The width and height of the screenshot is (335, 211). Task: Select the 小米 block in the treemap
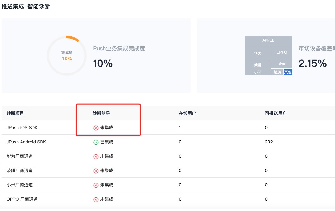[x=258, y=72]
